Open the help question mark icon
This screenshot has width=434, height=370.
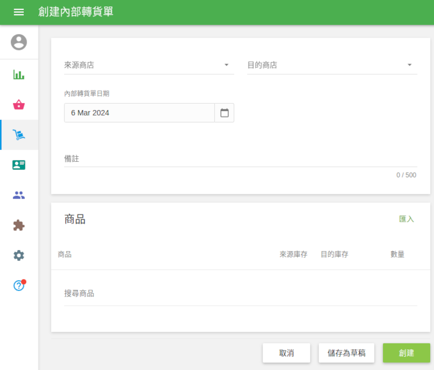pyautogui.click(x=19, y=285)
